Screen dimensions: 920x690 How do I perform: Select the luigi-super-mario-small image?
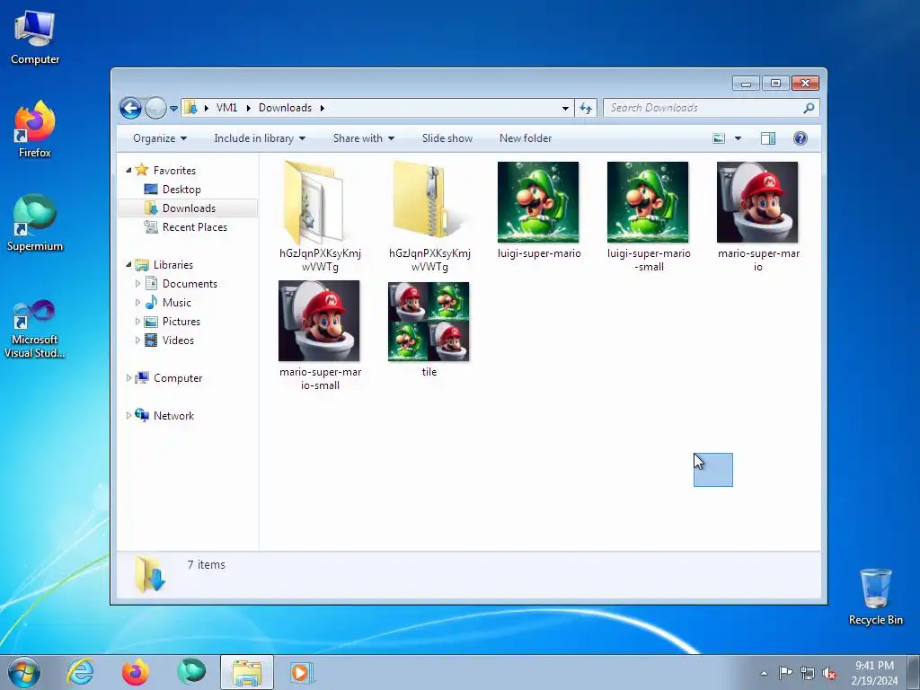(649, 217)
